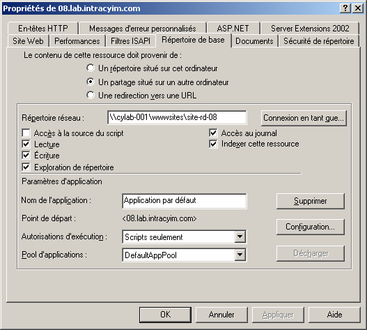The image size is (367, 330).
Task: Disable 'Exploration de répertoire' checkbox
Action: tap(26, 167)
